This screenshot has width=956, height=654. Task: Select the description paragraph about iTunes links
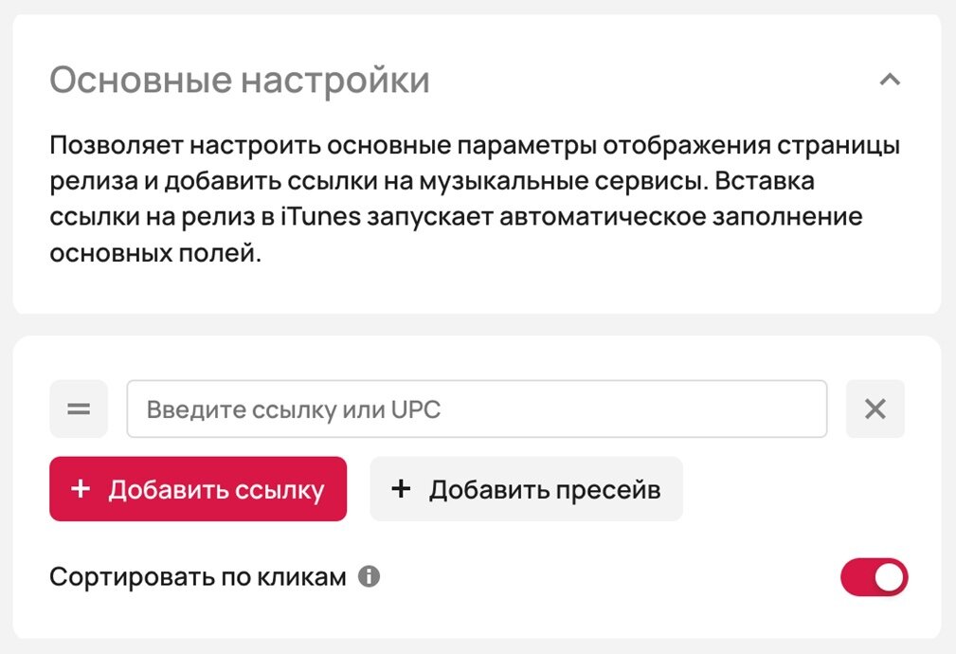[475, 199]
